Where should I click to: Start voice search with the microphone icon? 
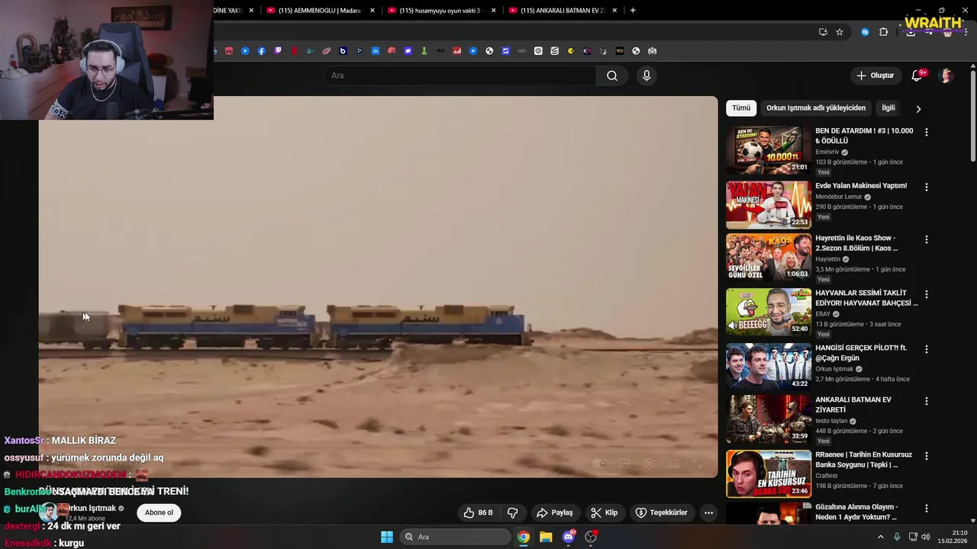coord(646,75)
